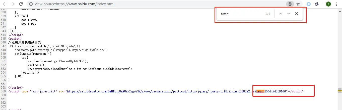This screenshot has width=342, height=110.
Task: Bookmark this page with star icon
Action: [x=298, y=4]
